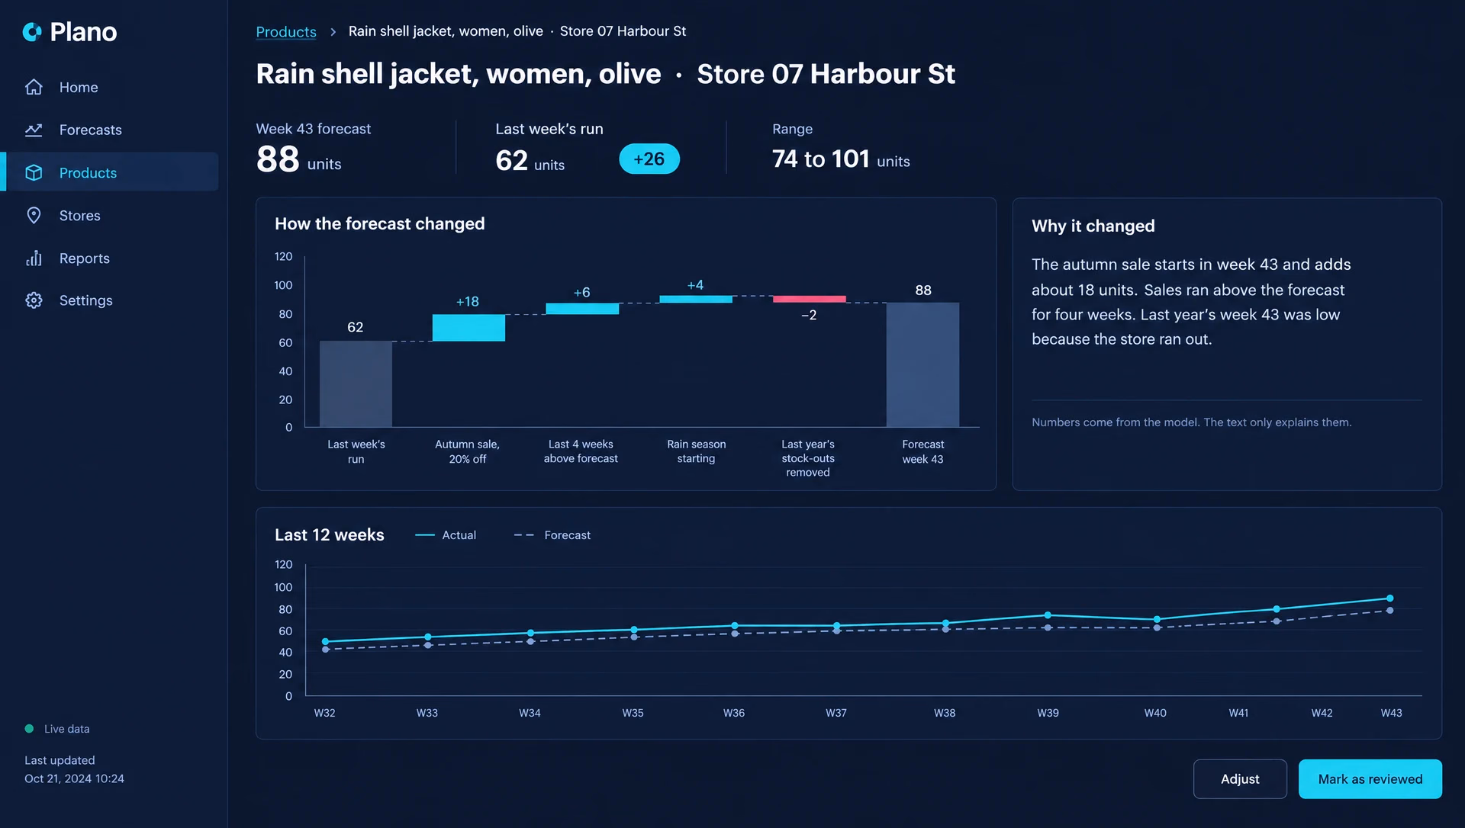The width and height of the screenshot is (1465, 828).
Task: Click 'Numbers come from the model' note
Action: click(1191, 422)
